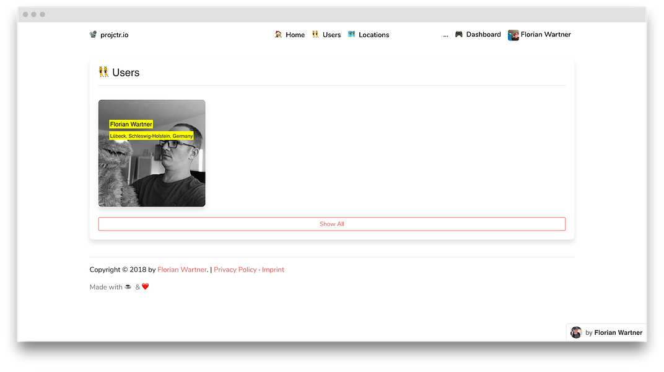The height and width of the screenshot is (372, 664).
Task: Click the dancers icon beside Users in navbar
Action: 315,34
